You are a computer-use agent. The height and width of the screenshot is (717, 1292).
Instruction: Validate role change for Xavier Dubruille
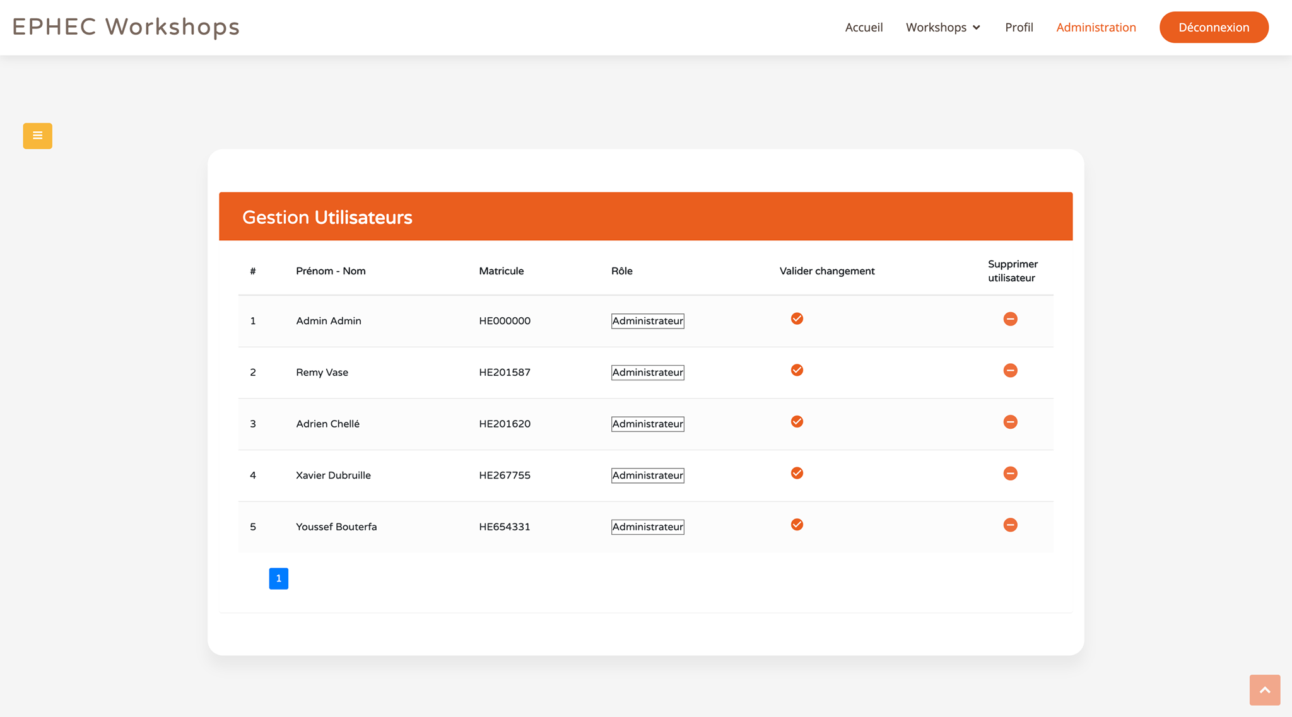[x=797, y=473]
